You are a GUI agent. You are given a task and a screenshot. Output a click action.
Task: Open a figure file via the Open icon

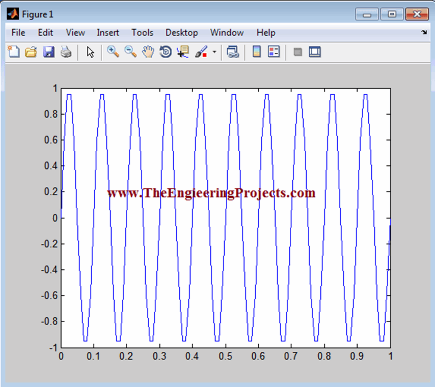point(31,51)
